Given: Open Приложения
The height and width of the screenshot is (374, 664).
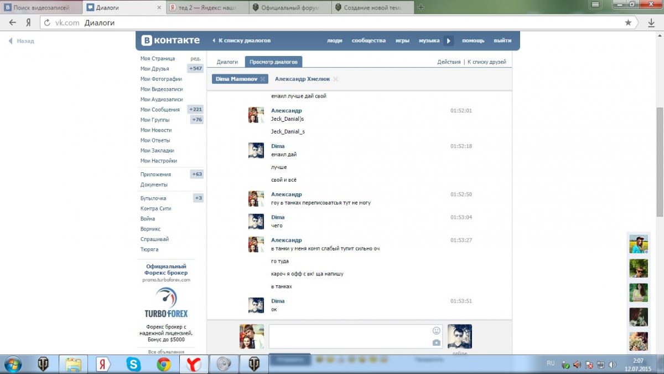Looking at the screenshot, I should click(x=155, y=174).
